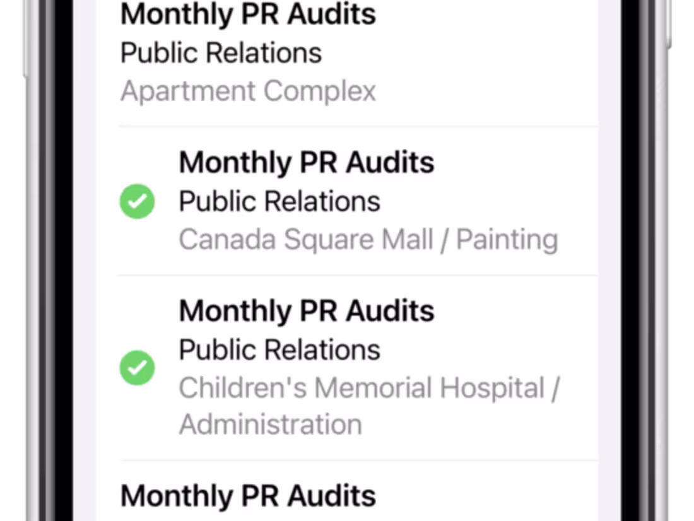694x521 pixels.
Task: Tap the Public Relations label on the first audit
Action: (x=221, y=52)
